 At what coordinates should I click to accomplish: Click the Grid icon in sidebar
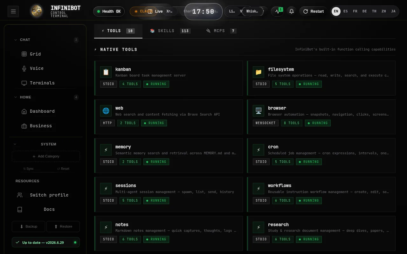24,54
